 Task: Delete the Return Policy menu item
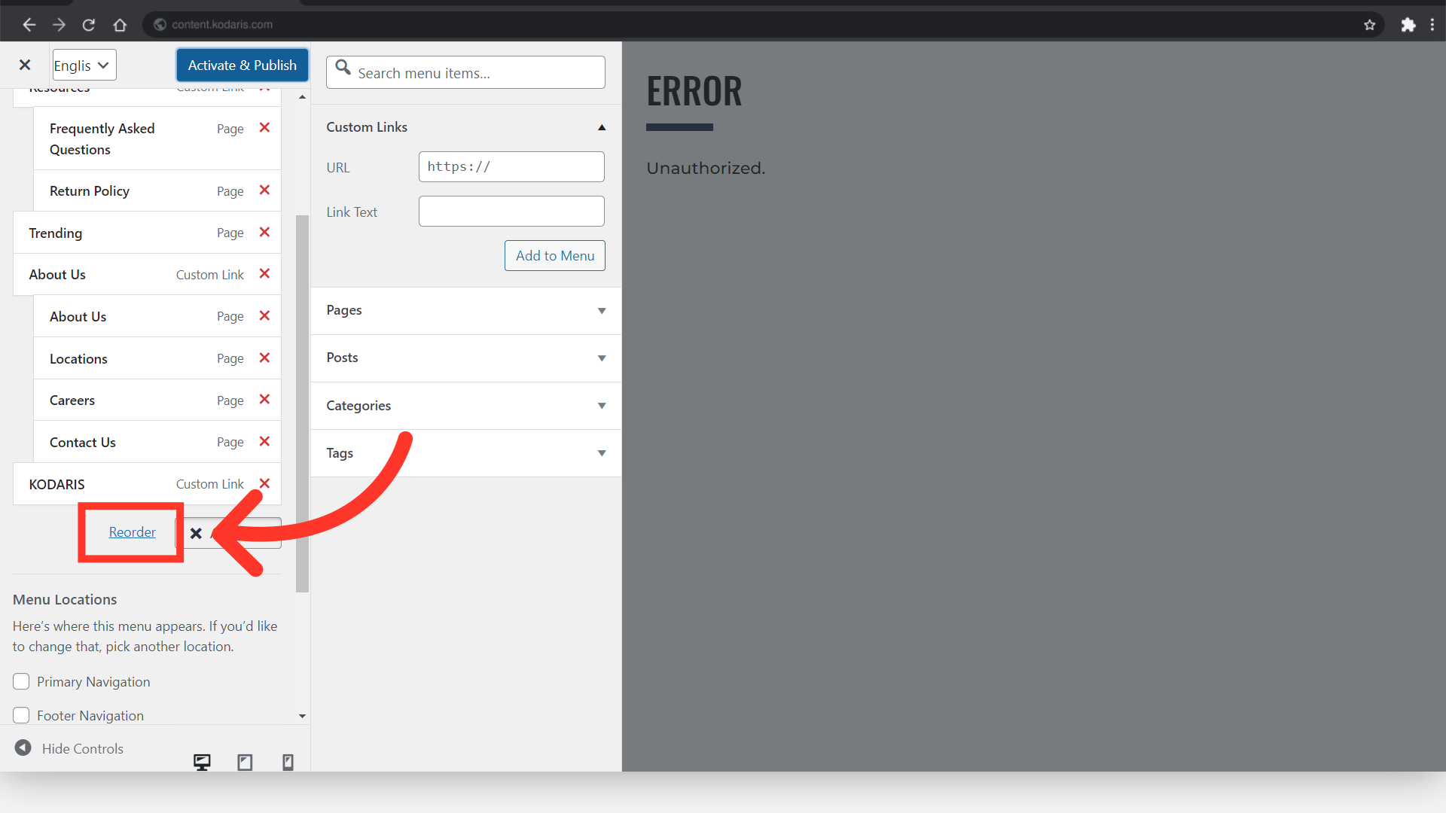(x=264, y=190)
